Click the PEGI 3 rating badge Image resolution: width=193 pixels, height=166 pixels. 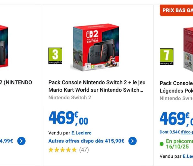click(55, 56)
